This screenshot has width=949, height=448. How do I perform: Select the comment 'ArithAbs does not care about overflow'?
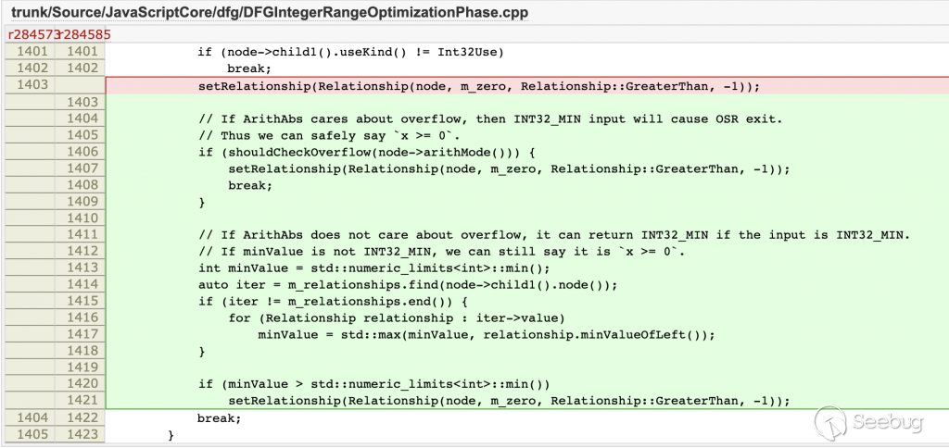[x=554, y=234]
